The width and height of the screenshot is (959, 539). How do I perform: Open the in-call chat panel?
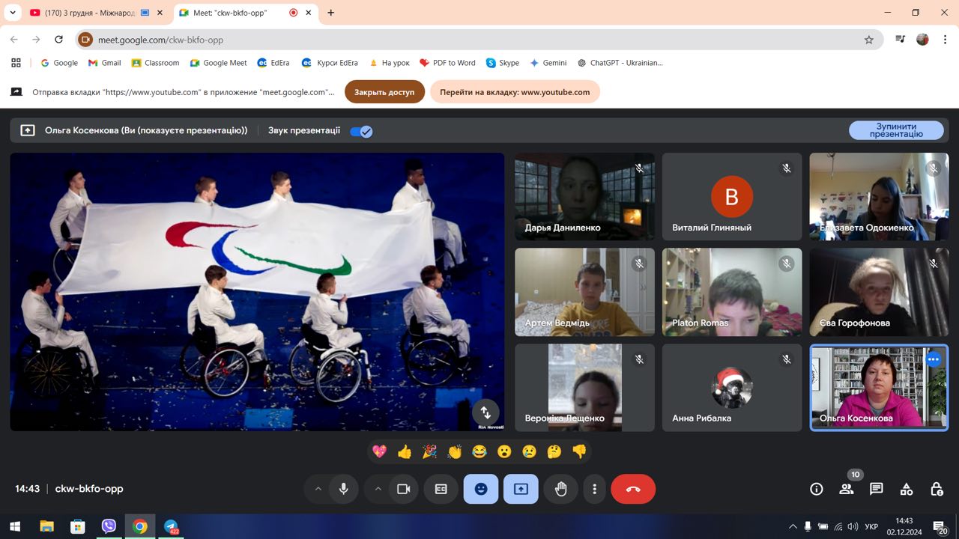pyautogui.click(x=876, y=489)
